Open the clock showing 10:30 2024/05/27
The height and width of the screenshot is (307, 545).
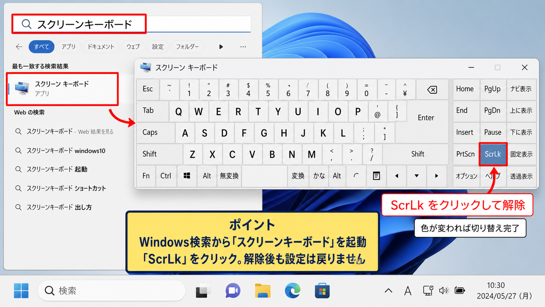pos(504,291)
